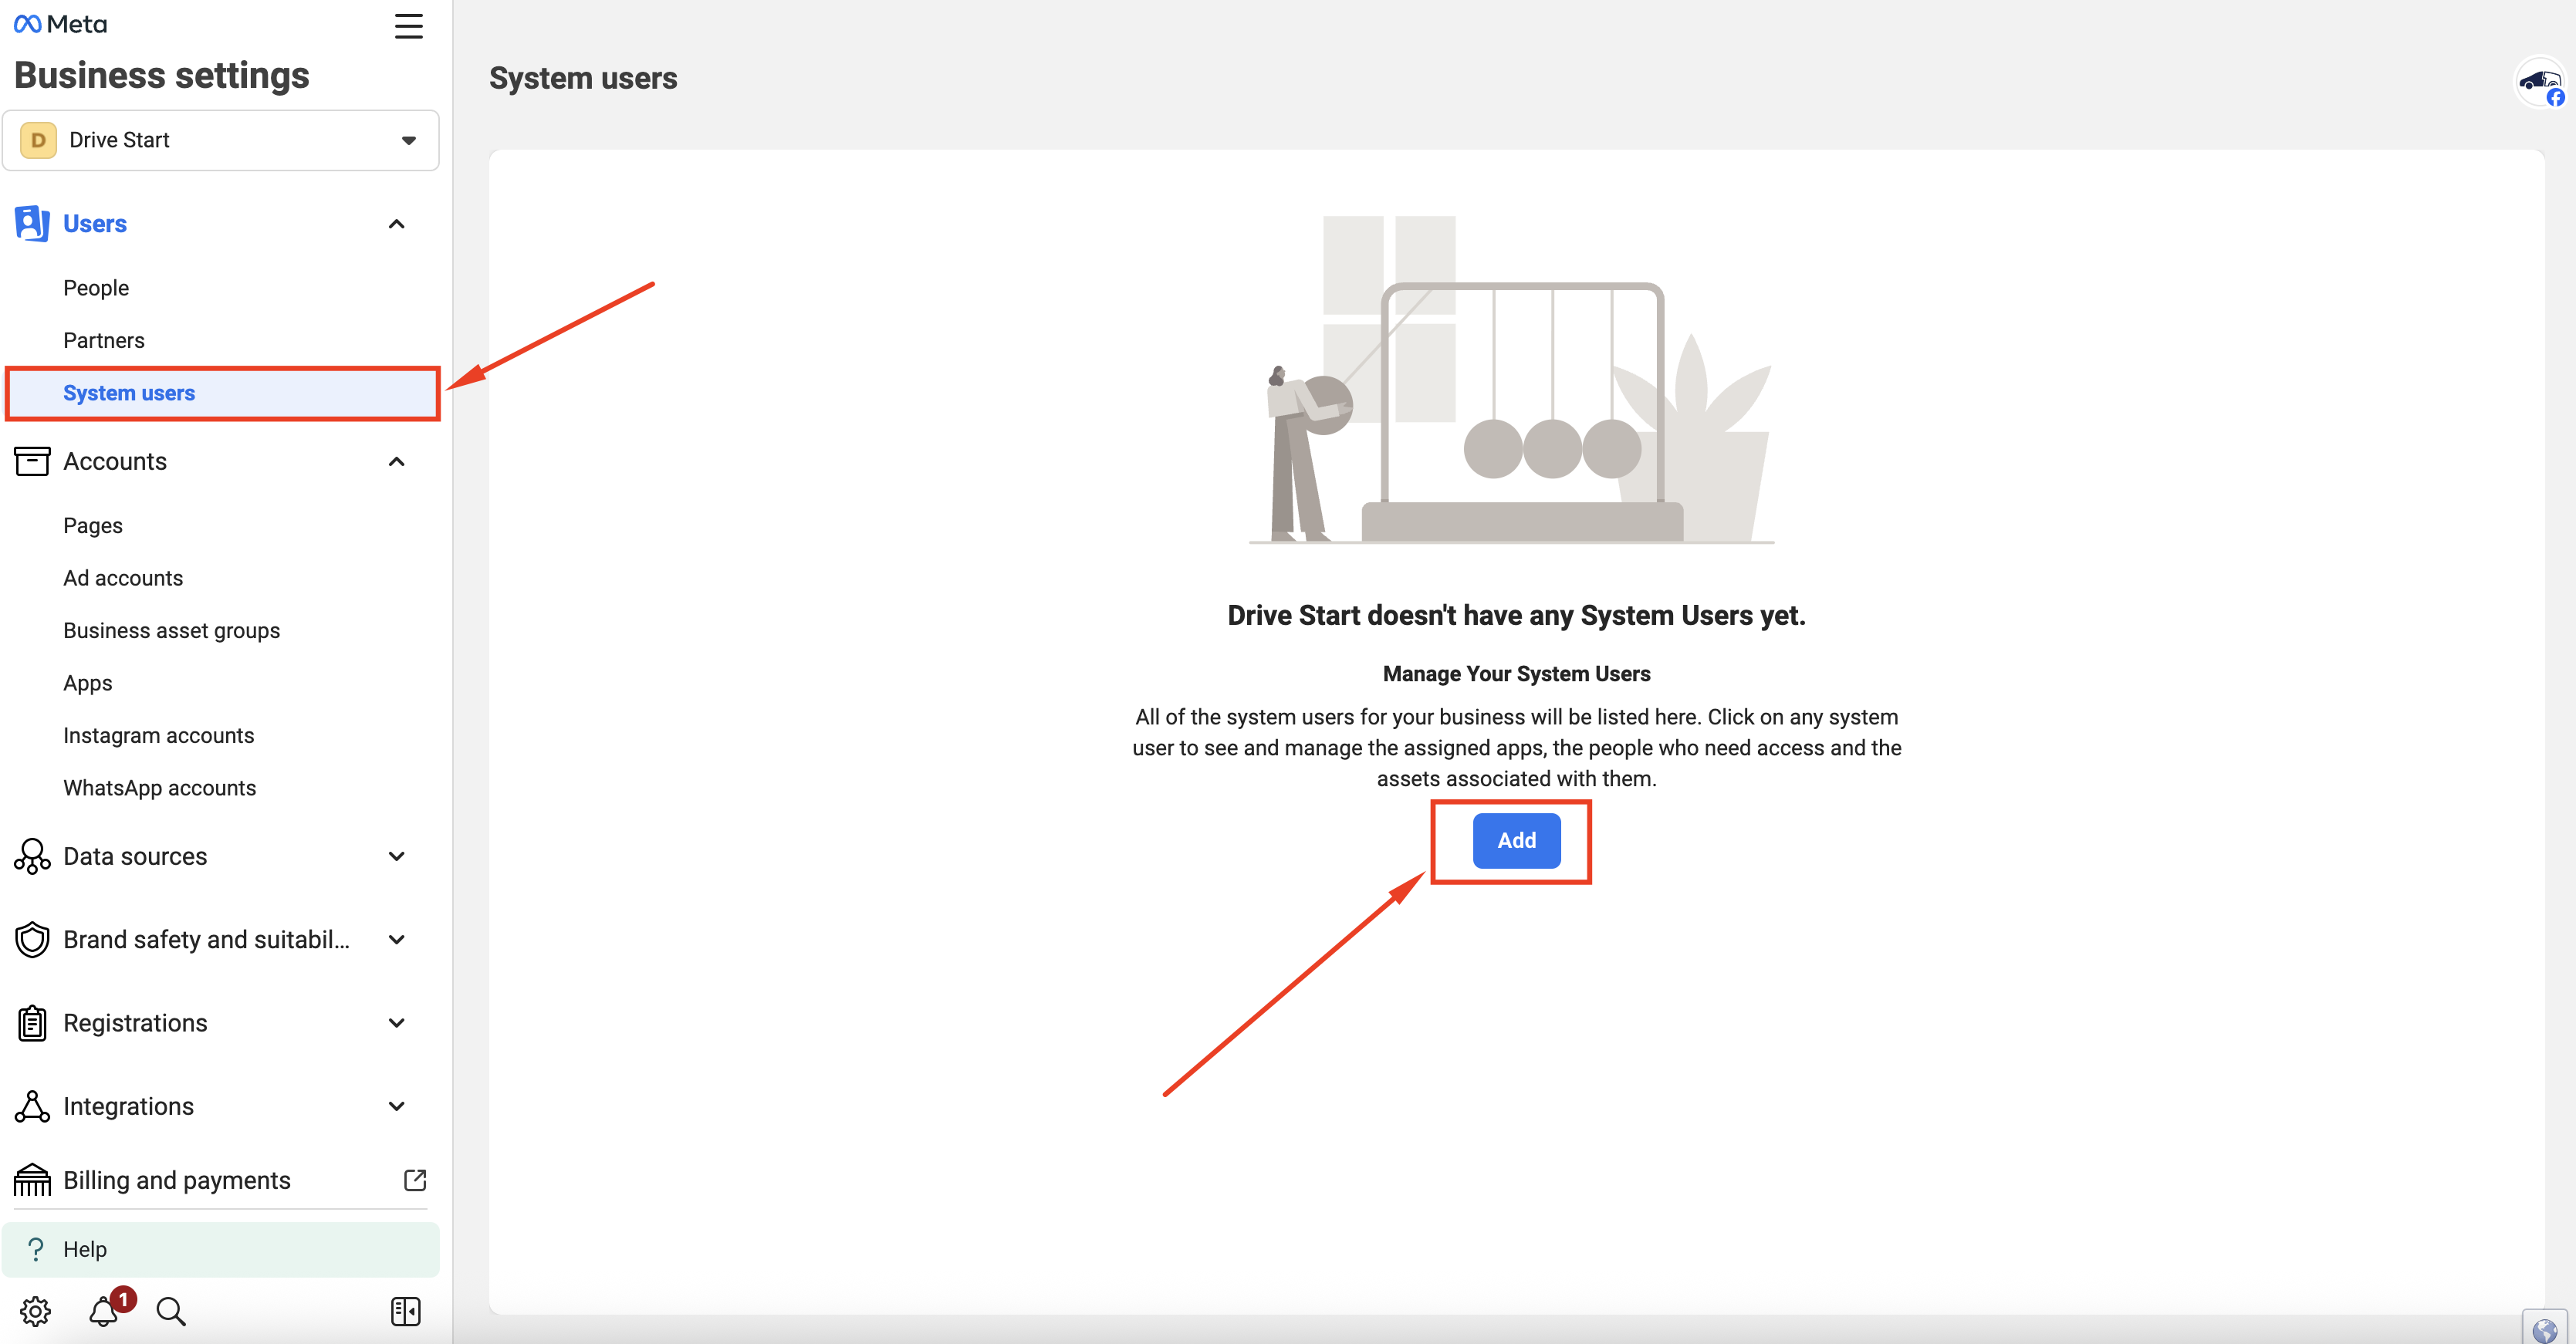Image resolution: width=2576 pixels, height=1344 pixels.
Task: Click Brand safety and suitability label
Action: pos(207,939)
